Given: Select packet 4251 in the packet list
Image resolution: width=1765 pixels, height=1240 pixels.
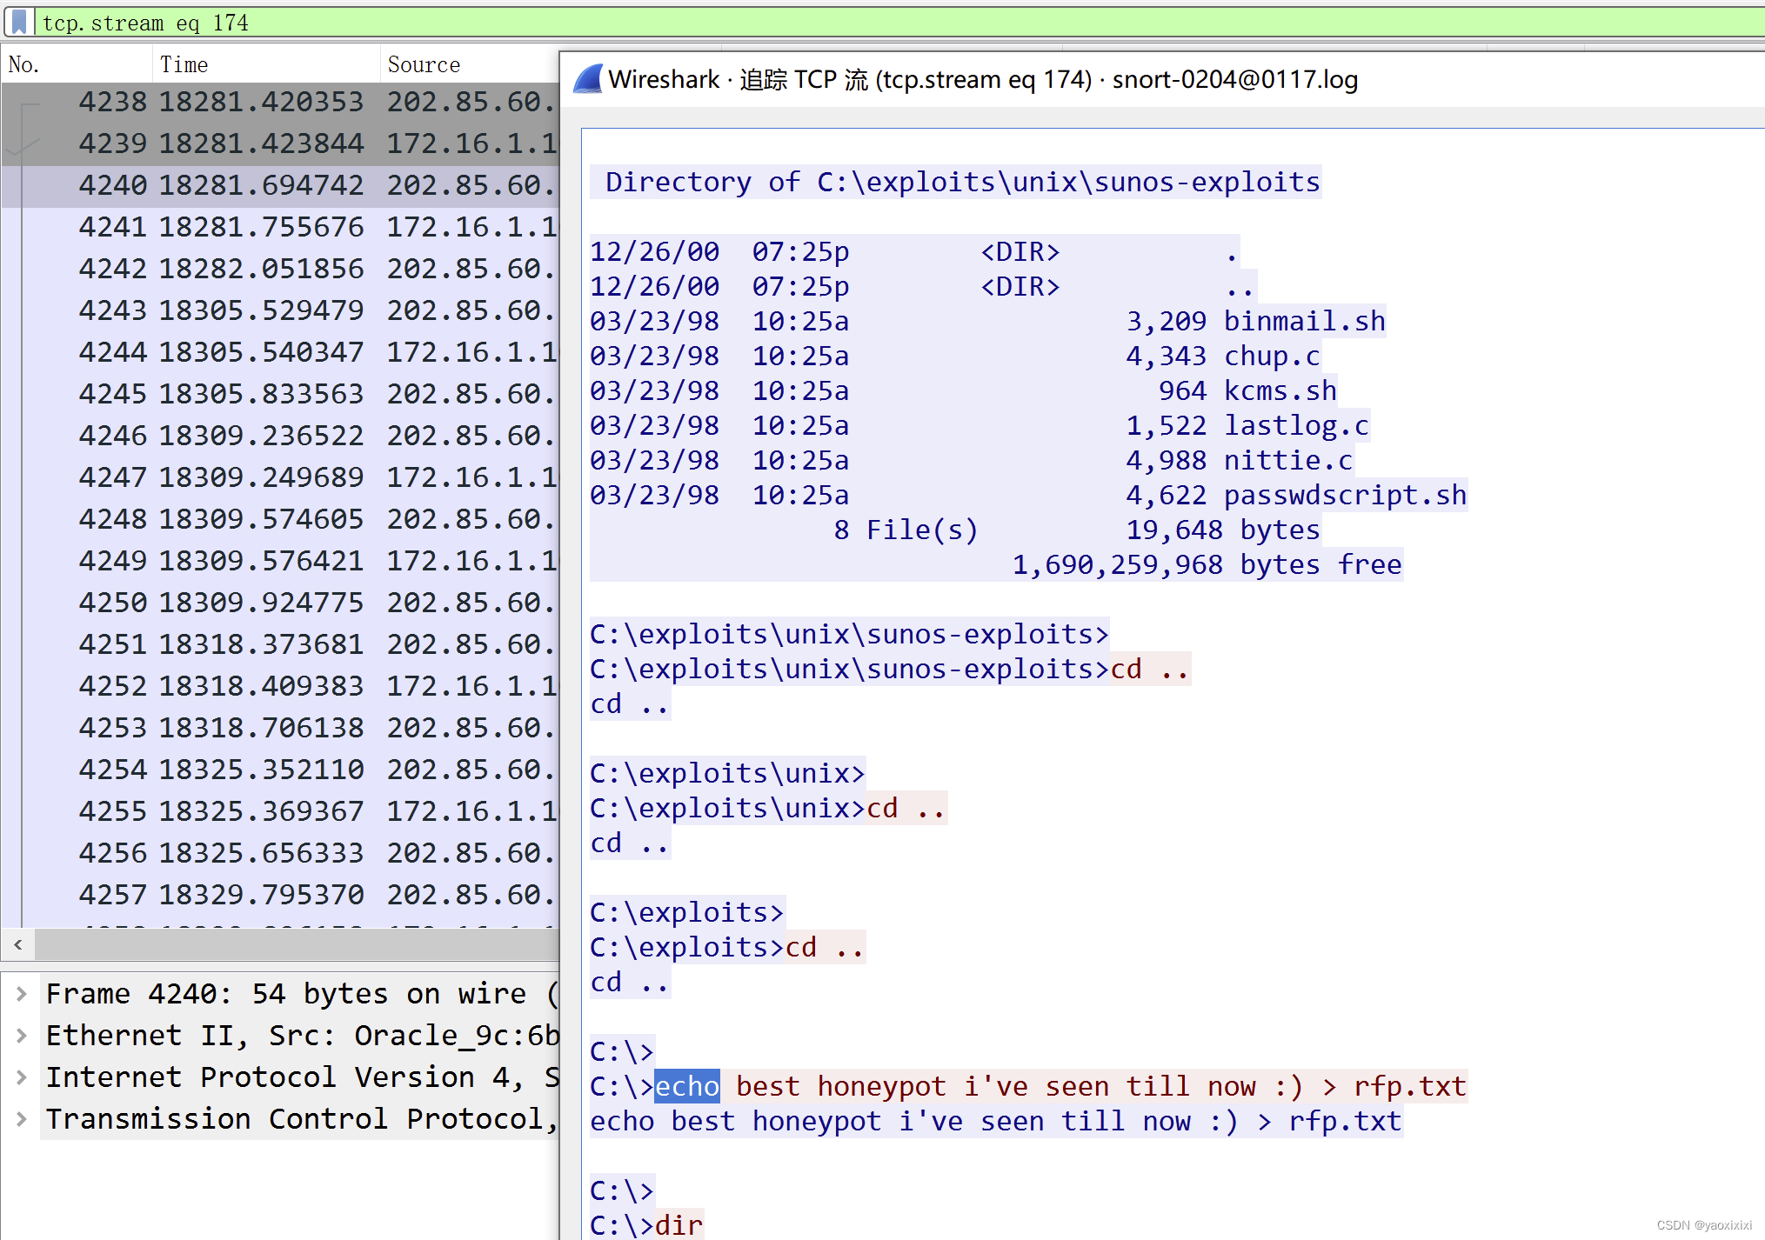Looking at the screenshot, I should 280,644.
